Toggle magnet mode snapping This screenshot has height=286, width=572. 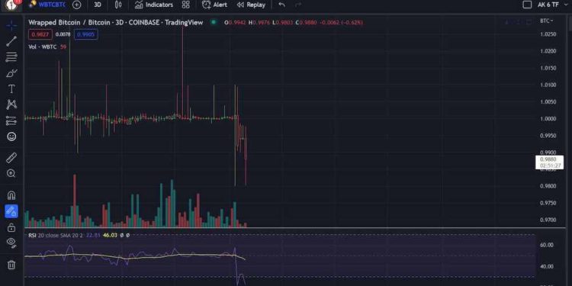coord(11,195)
